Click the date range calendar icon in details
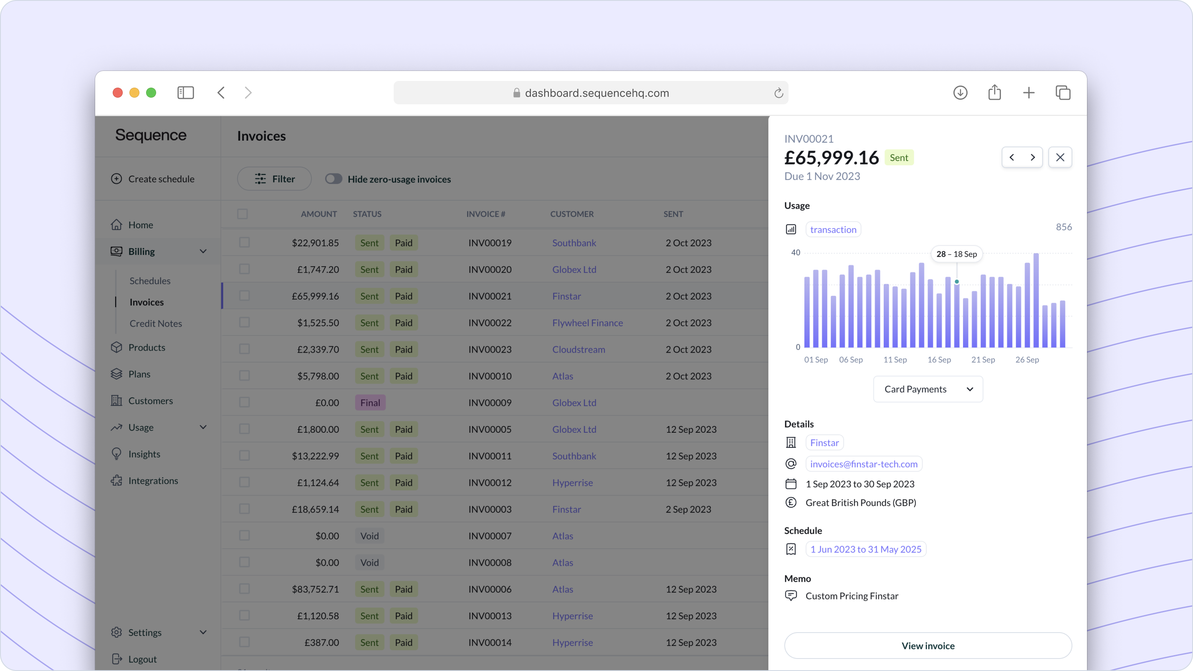The width and height of the screenshot is (1193, 671). pos(791,483)
